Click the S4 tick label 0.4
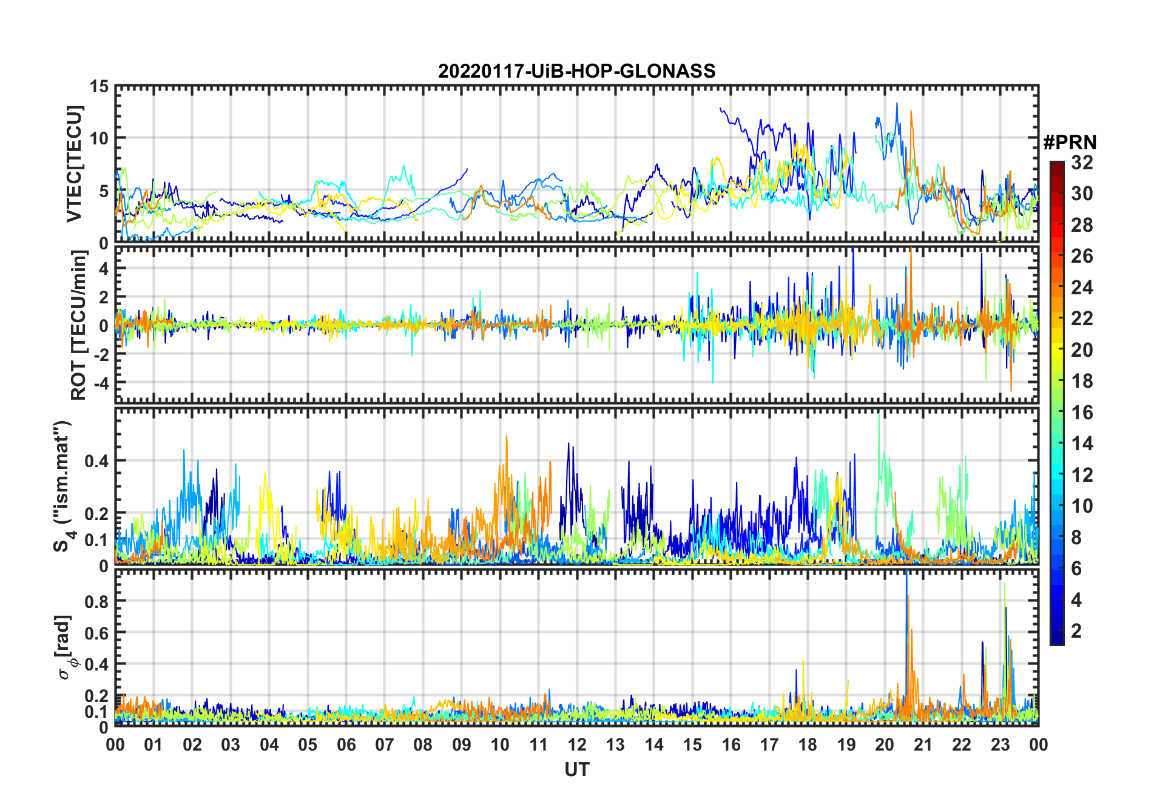1154x807 pixels. point(96,461)
